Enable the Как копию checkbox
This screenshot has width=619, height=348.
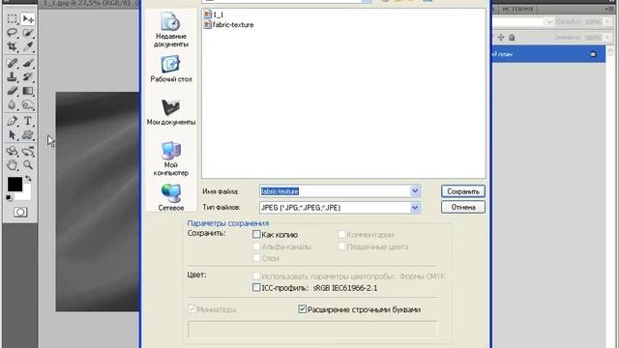[x=256, y=234]
